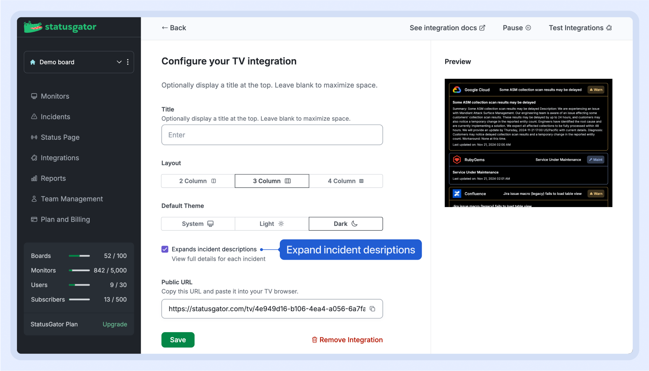This screenshot has width=649, height=371.
Task: Click the copy icon in Public URL field
Action: 372,309
